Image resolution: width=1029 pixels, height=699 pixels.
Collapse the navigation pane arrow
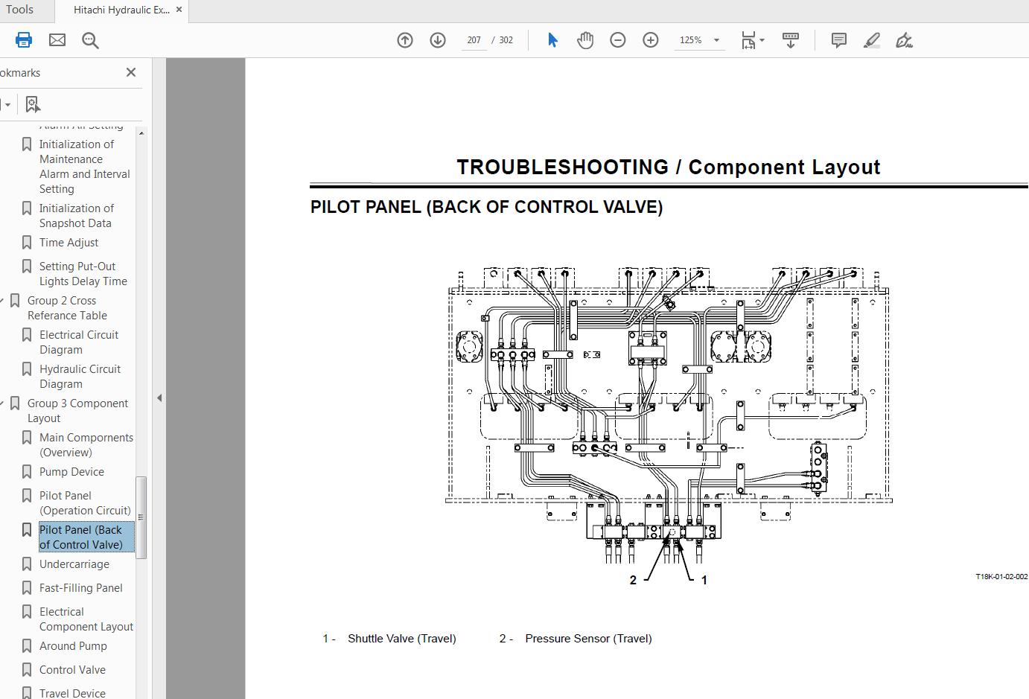click(159, 398)
